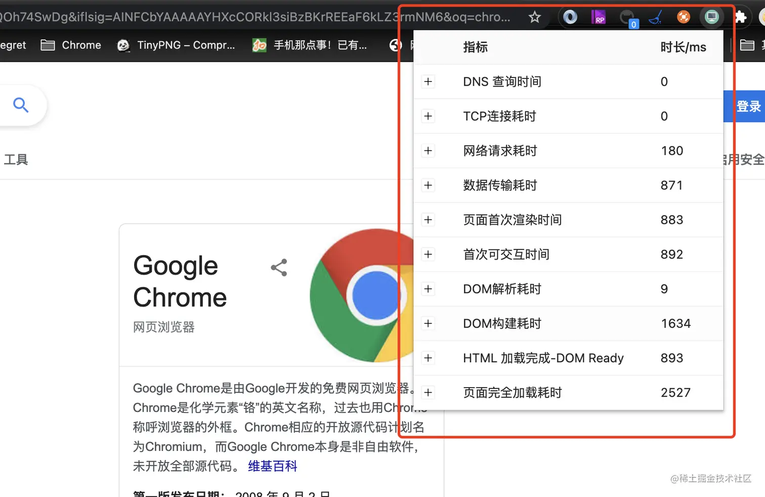Open the 工具 search tools option
Image resolution: width=765 pixels, height=497 pixels.
click(x=16, y=160)
